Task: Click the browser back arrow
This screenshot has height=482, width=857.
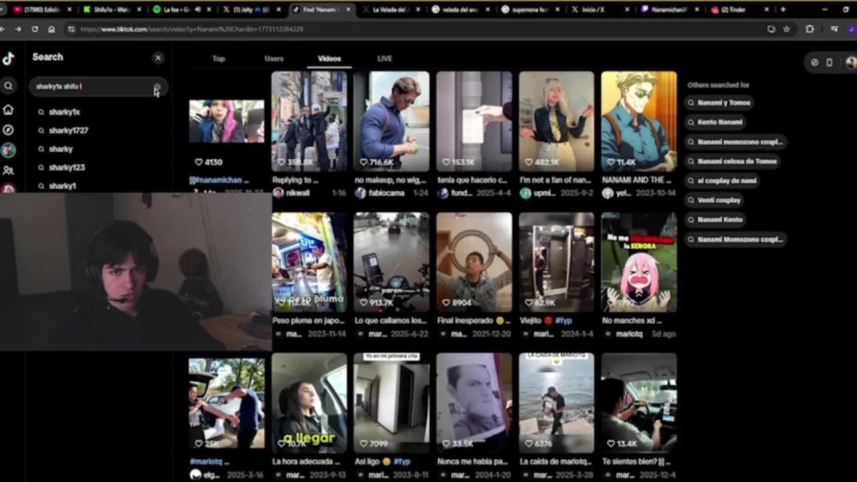Action: click(x=3, y=29)
